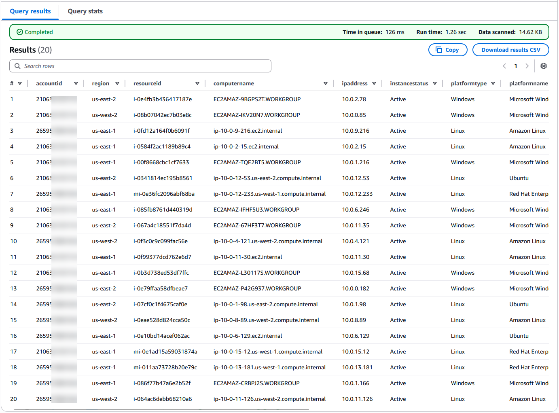Screen dimensions: 559x413
Task: Select resource i-0341814ec195b8561
Action: tap(163, 178)
